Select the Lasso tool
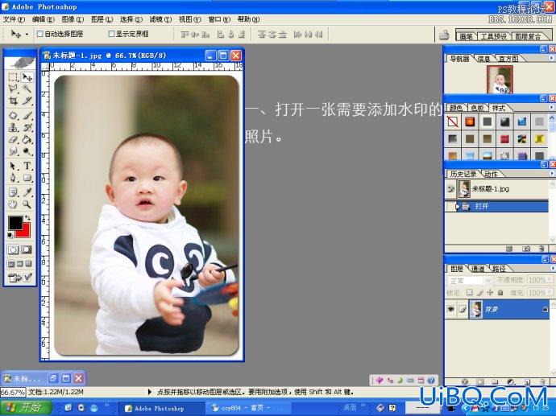The height and width of the screenshot is (416, 556). coord(14,89)
